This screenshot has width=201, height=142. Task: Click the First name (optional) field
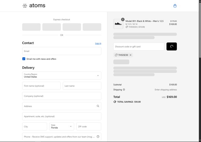click(x=41, y=86)
